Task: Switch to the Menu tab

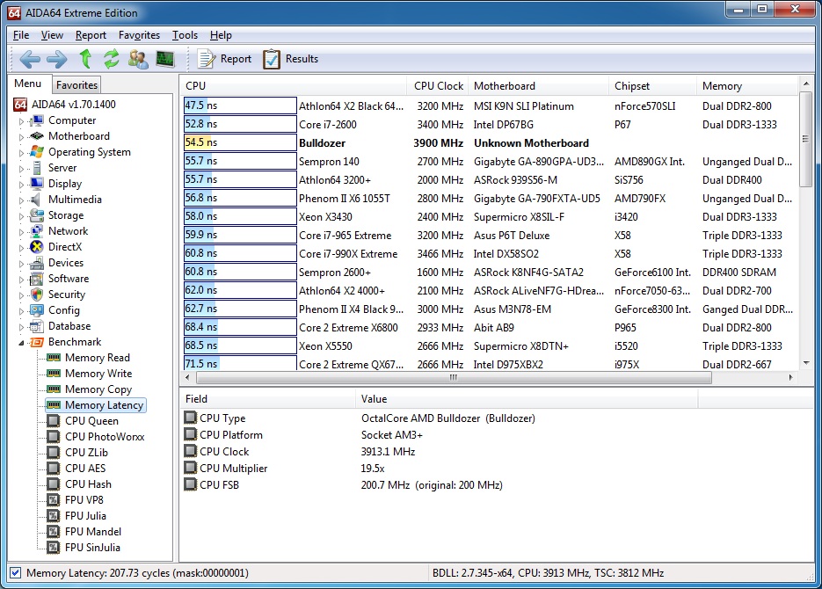Action: tap(28, 84)
